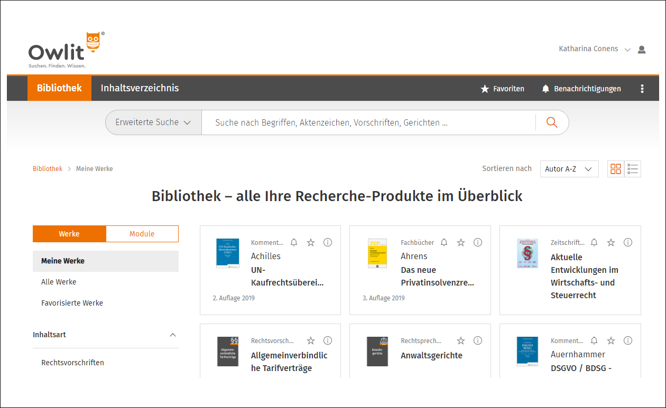This screenshot has width=666, height=408.
Task: Open Ahrens yellow ZIP book cover
Action: 377,253
